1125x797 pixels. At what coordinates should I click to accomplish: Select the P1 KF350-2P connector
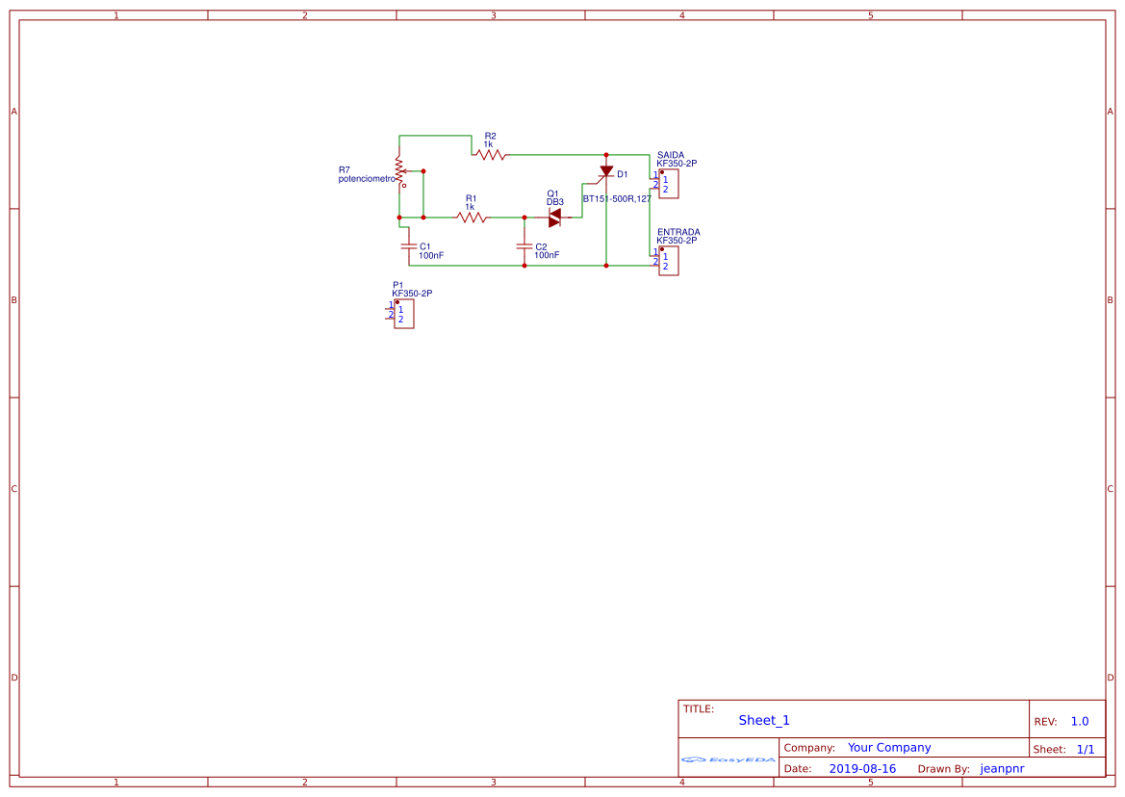click(404, 312)
